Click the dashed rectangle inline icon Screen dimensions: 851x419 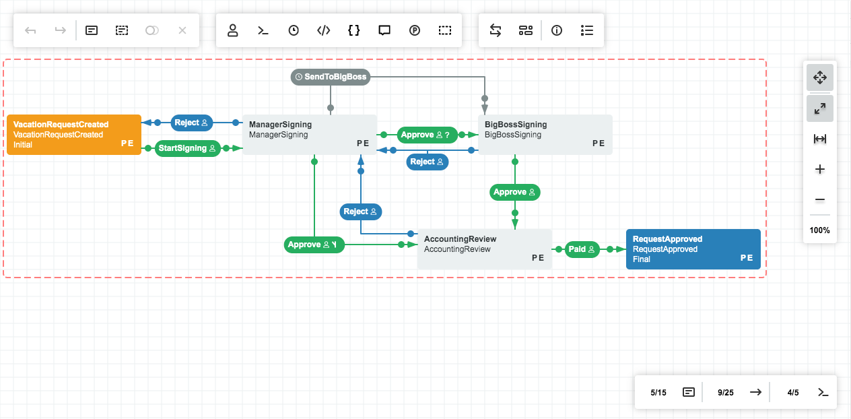coord(445,30)
